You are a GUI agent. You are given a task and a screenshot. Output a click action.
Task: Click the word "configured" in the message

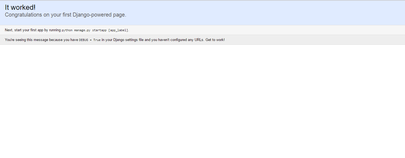coord(179,40)
